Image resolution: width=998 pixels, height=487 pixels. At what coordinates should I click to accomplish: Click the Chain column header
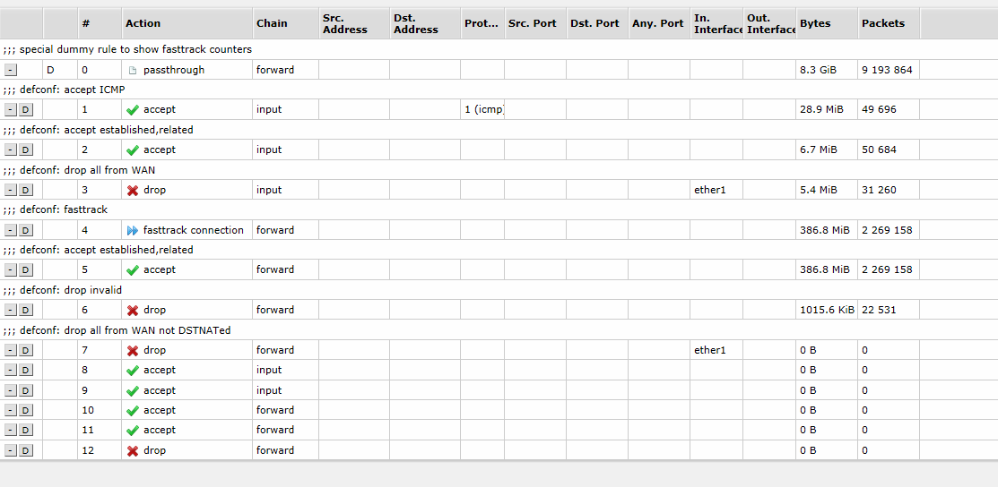(272, 23)
